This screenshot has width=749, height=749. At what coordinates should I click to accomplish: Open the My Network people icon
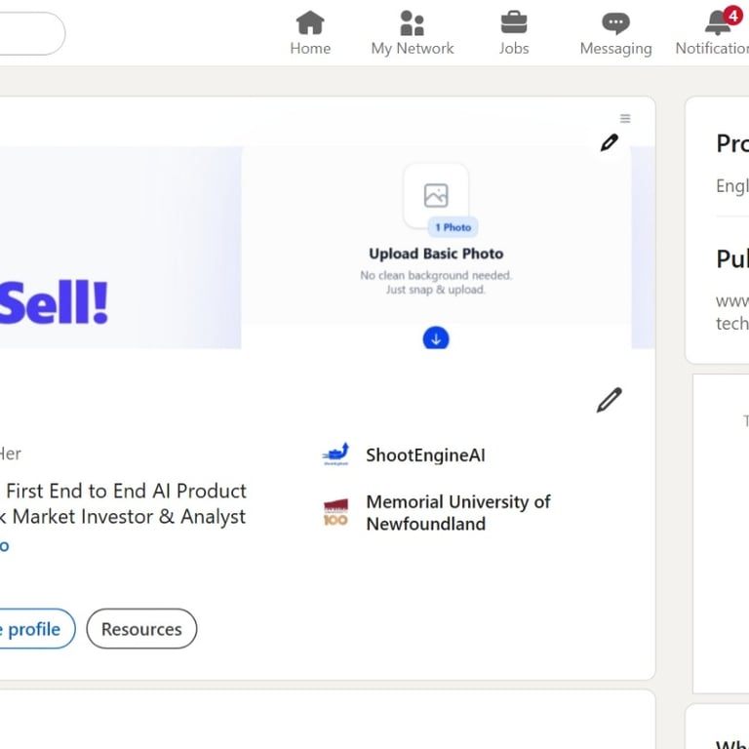point(413,22)
